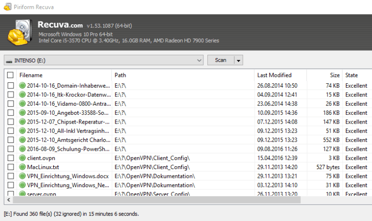This screenshot has width=372, height=221.
Task: Click green dot beside 2016-08-09_Schulung-PowerSh file
Action: pos(22,149)
